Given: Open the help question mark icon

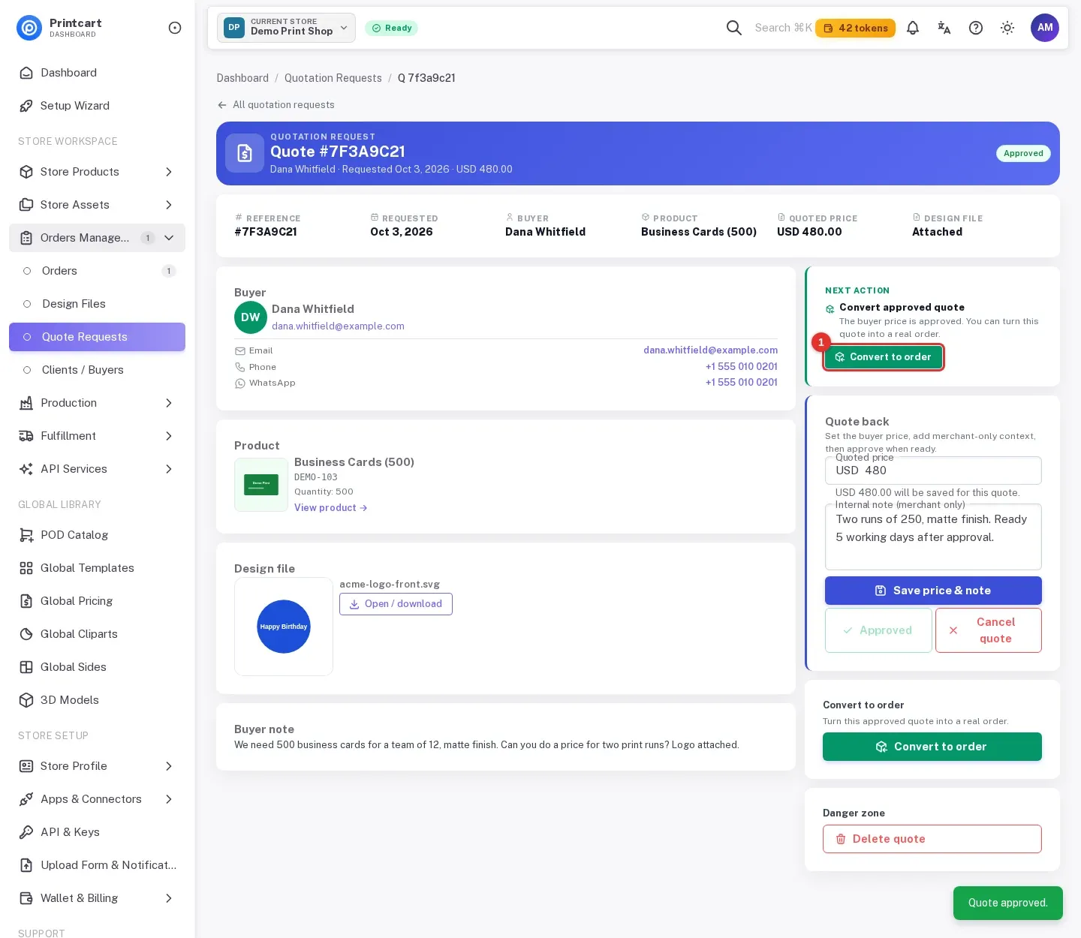Looking at the screenshot, I should tap(976, 28).
